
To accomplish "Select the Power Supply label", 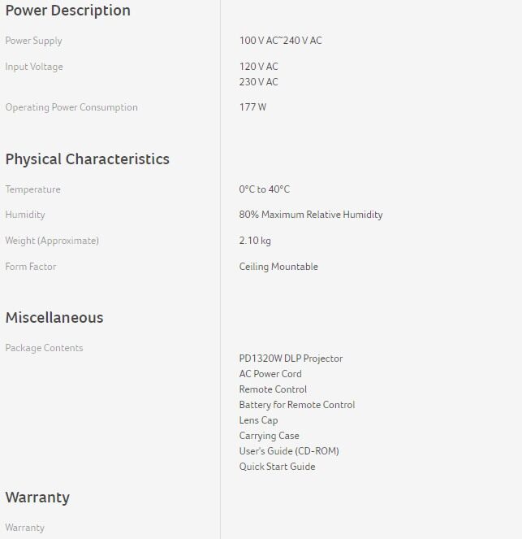I will [x=33, y=41].
